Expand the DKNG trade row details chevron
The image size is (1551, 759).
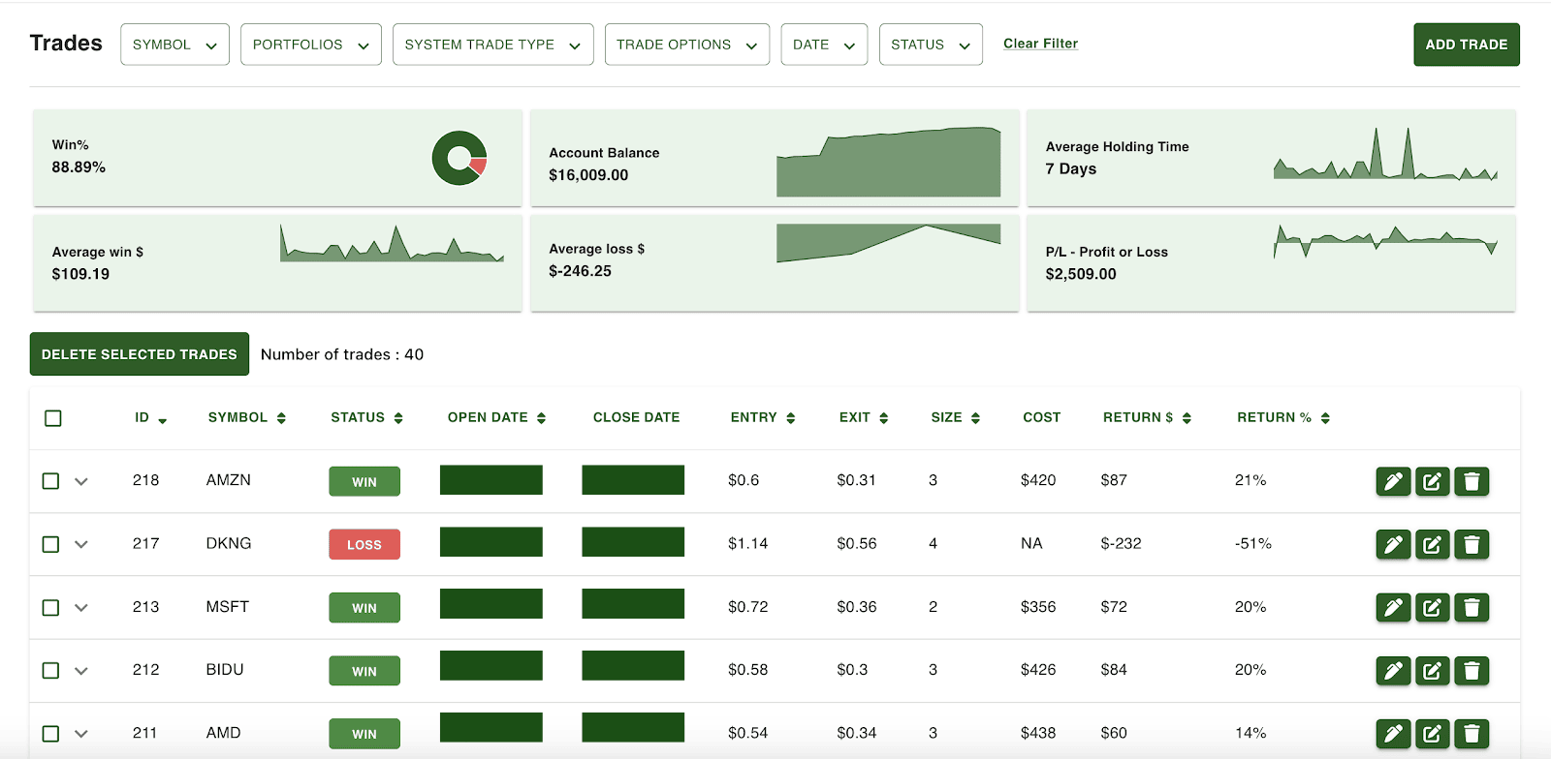pyautogui.click(x=81, y=545)
